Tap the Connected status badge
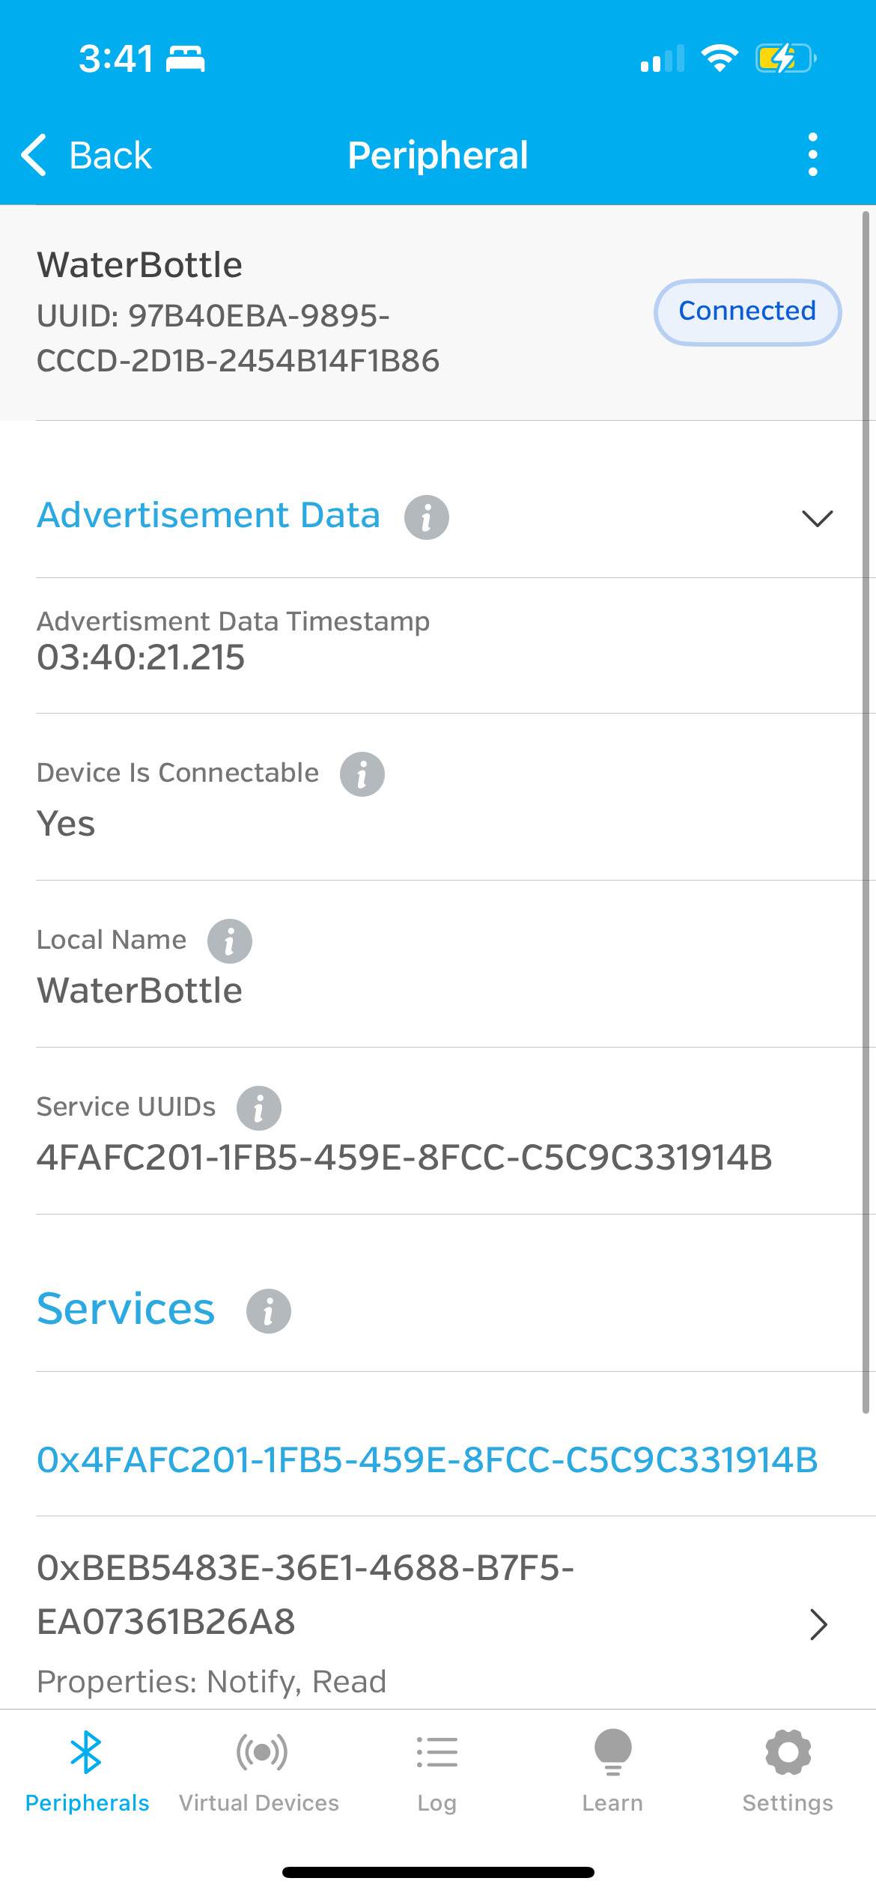Image resolution: width=876 pixels, height=1896 pixels. tap(746, 312)
